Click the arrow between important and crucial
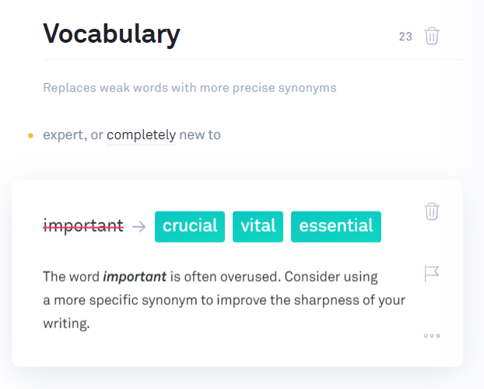Viewport: 484px width, 389px height. pos(139,226)
